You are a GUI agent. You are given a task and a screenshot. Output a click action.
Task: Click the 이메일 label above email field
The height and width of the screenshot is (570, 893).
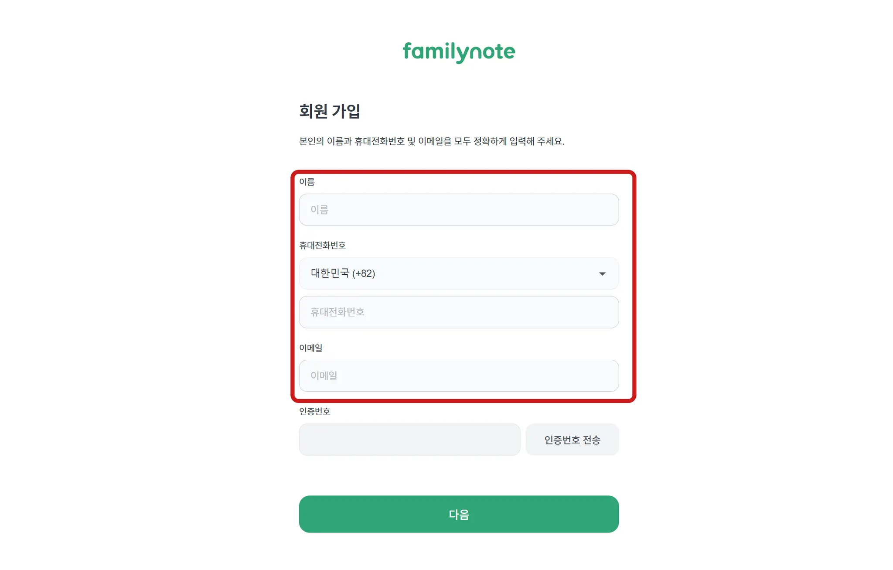pos(310,348)
